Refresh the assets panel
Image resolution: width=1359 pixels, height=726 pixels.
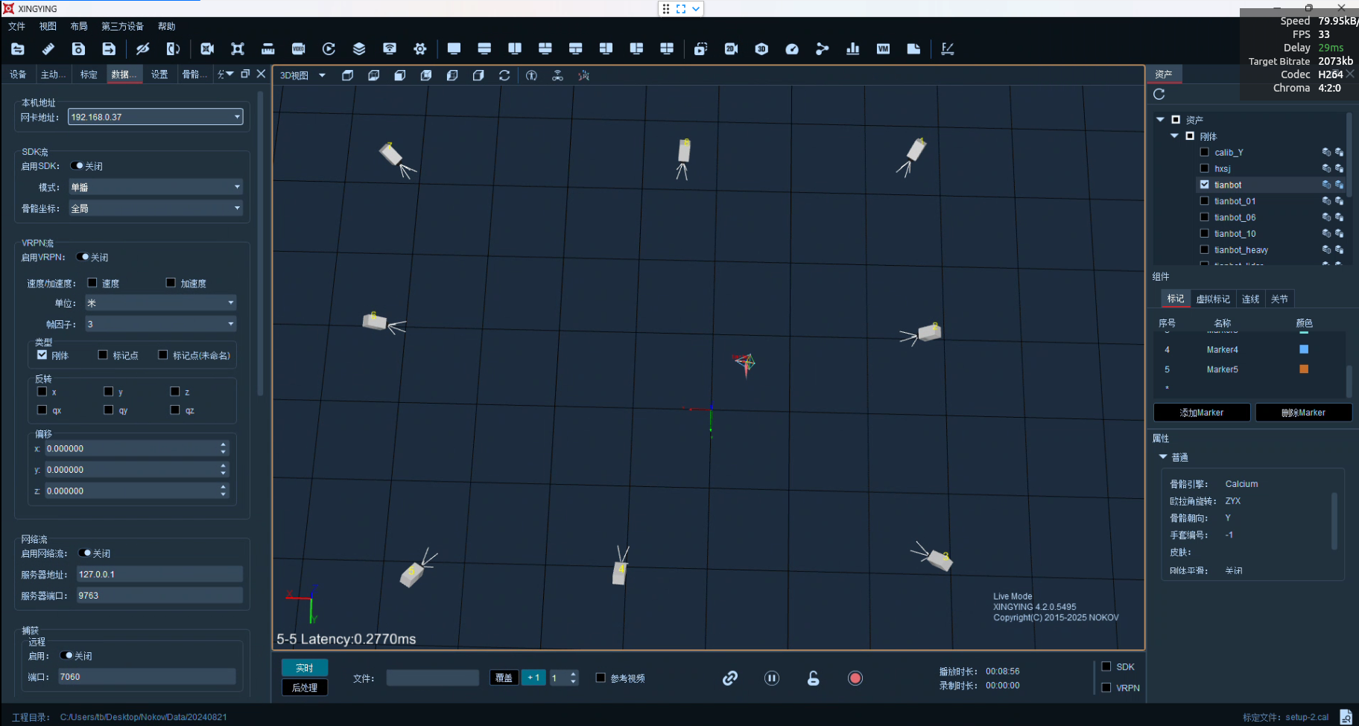(x=1159, y=94)
